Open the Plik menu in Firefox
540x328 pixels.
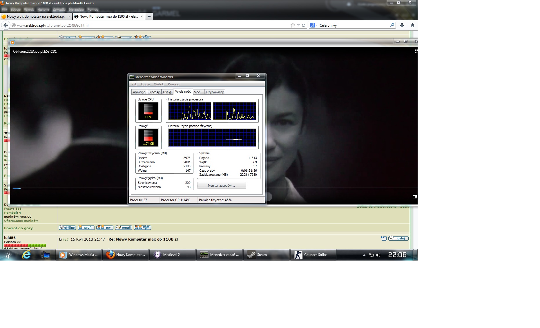[x=4, y=10]
